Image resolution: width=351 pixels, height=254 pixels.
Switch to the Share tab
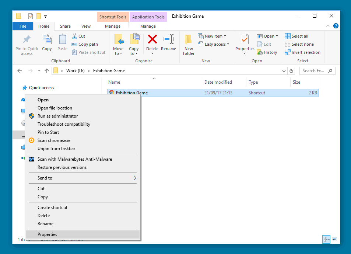tap(65, 26)
